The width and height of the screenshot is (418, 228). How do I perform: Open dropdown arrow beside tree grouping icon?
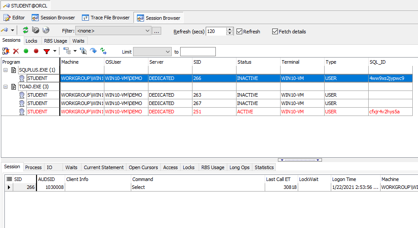coord(75,51)
